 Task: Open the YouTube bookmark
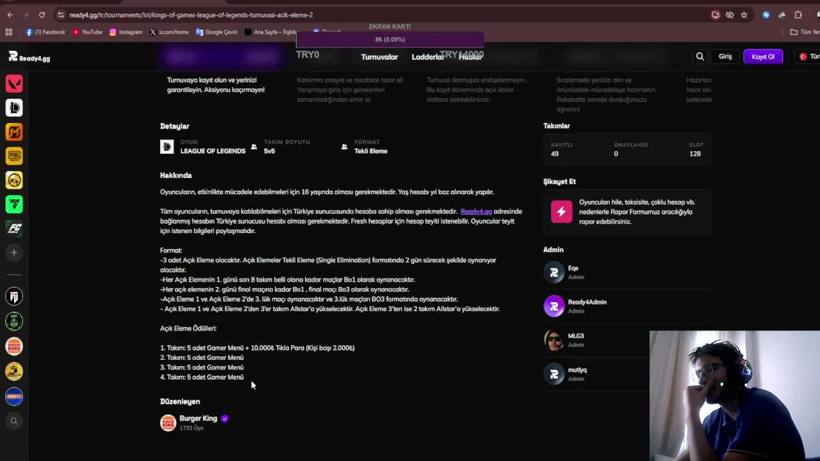(87, 32)
